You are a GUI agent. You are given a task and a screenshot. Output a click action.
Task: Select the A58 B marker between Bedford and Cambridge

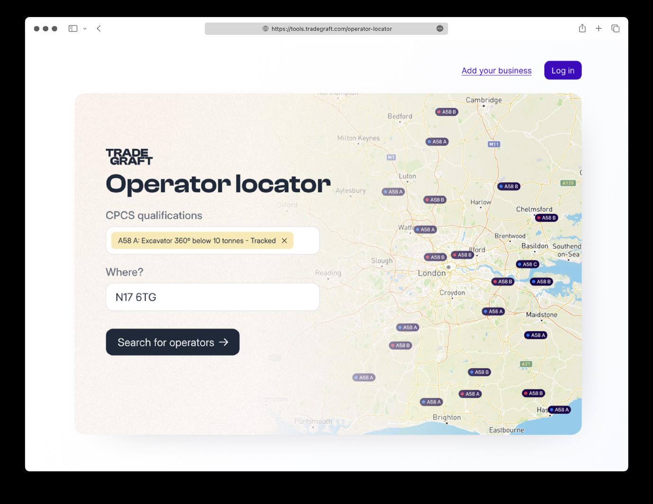pos(447,112)
